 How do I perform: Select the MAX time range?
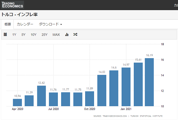click(x=56, y=34)
